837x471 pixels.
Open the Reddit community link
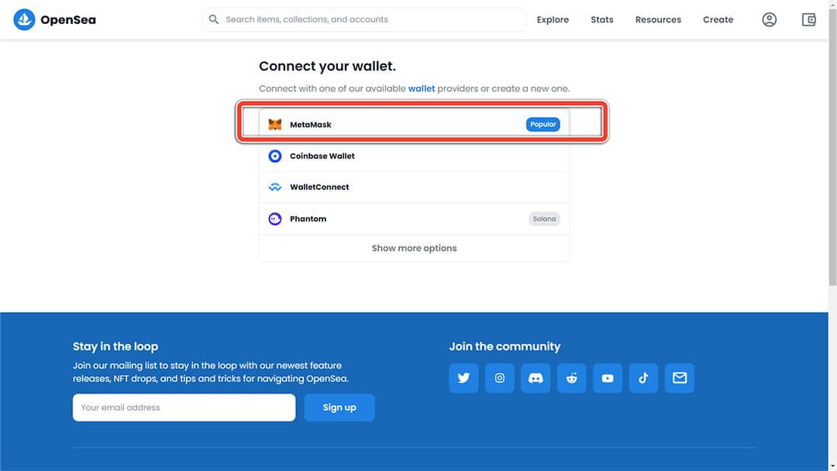pyautogui.click(x=572, y=378)
